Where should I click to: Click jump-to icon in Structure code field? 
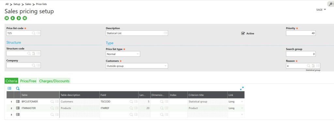(x=34, y=54)
